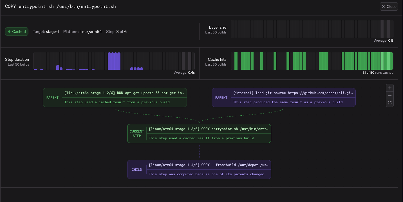Zoom into the build graph using the plus icon
This screenshot has width=403, height=202.
point(390,88)
